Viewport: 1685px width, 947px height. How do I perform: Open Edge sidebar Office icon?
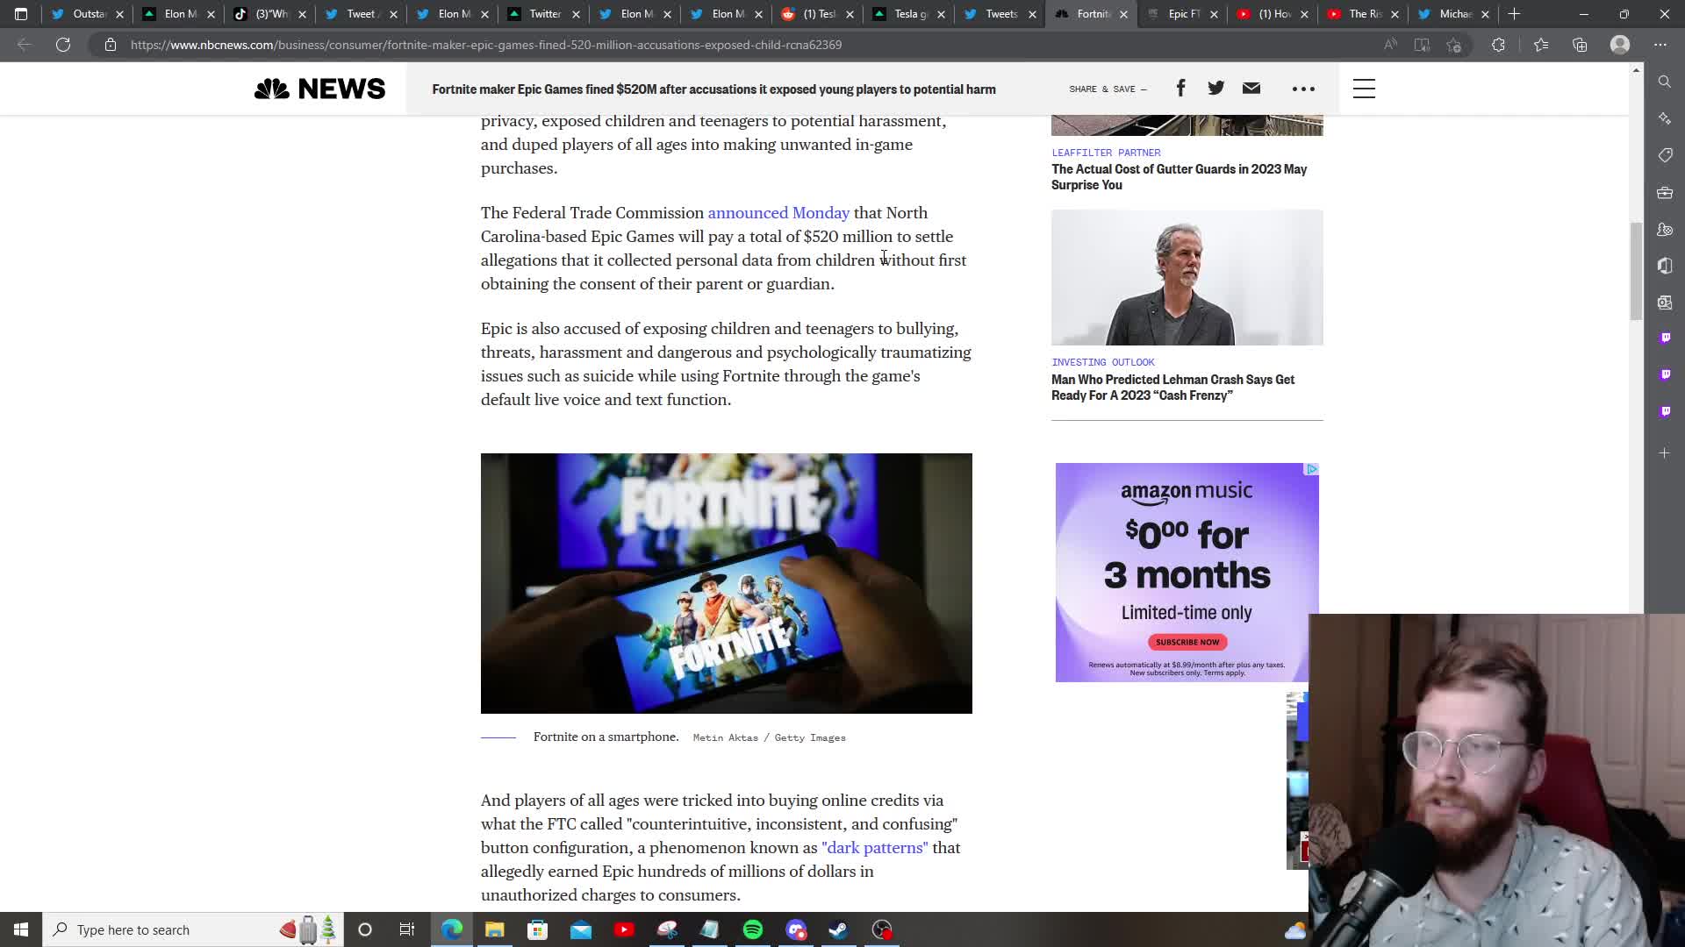tap(1665, 266)
